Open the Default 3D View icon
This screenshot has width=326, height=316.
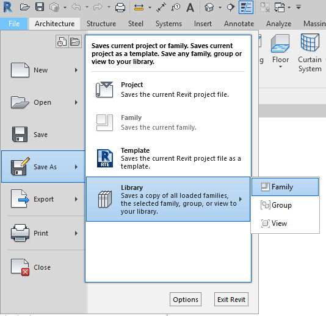click(x=209, y=7)
